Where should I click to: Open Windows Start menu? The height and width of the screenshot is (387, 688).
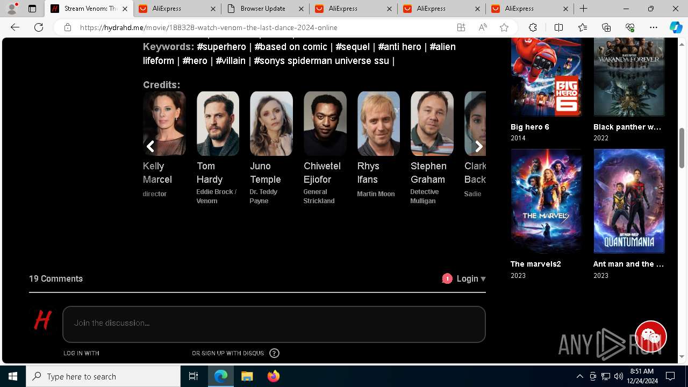(13, 376)
